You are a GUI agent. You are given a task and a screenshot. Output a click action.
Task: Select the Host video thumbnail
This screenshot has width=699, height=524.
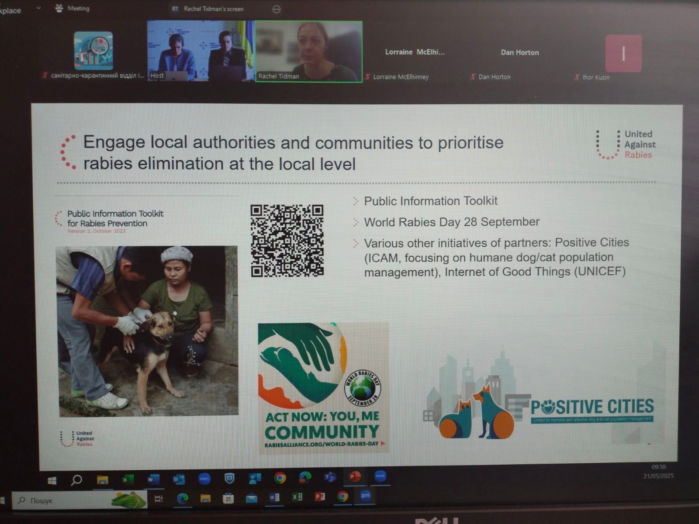(x=201, y=51)
